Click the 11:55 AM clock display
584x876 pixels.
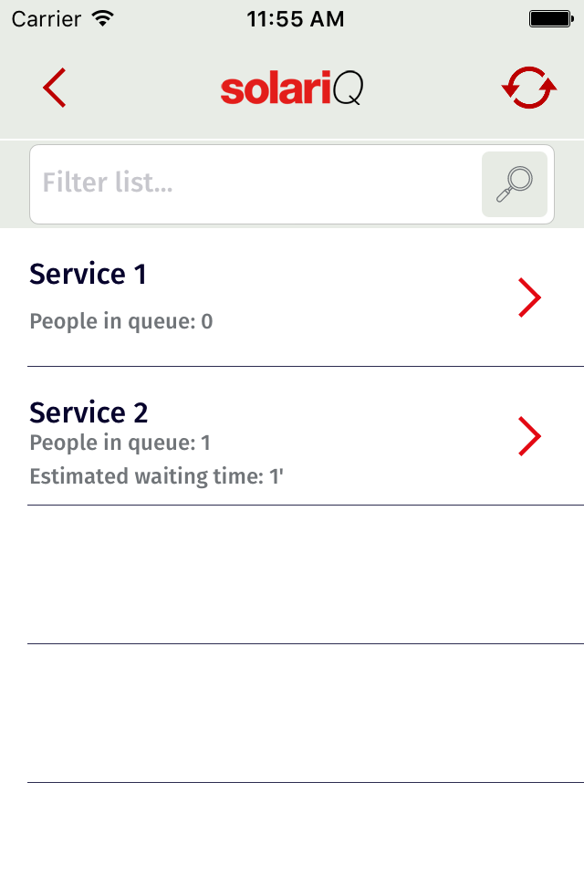pos(296,16)
